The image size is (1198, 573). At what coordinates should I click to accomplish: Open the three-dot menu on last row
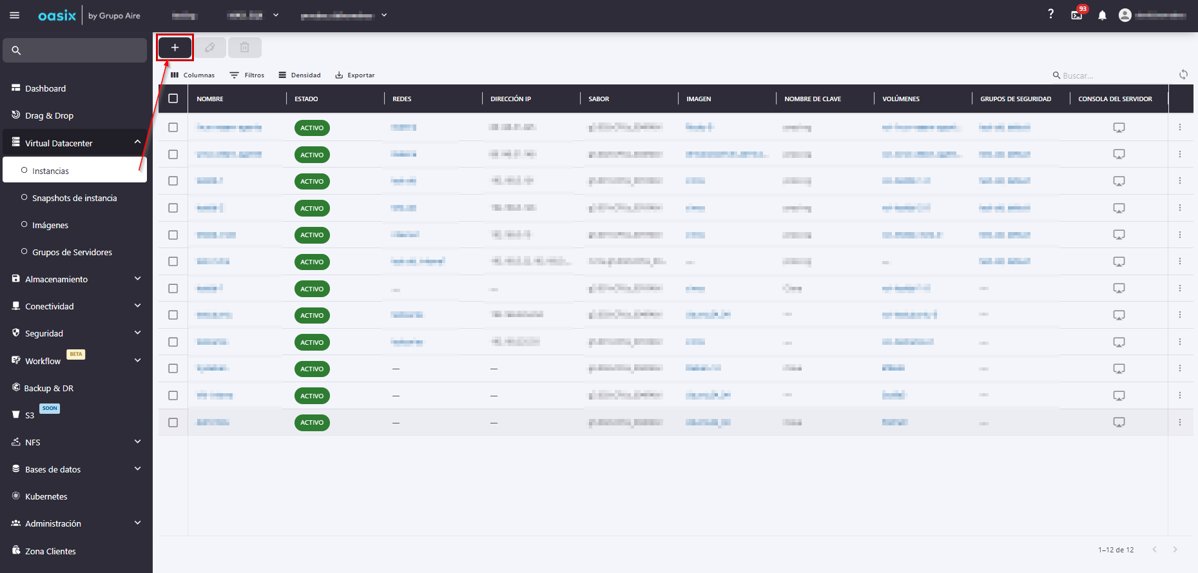[x=1179, y=422]
